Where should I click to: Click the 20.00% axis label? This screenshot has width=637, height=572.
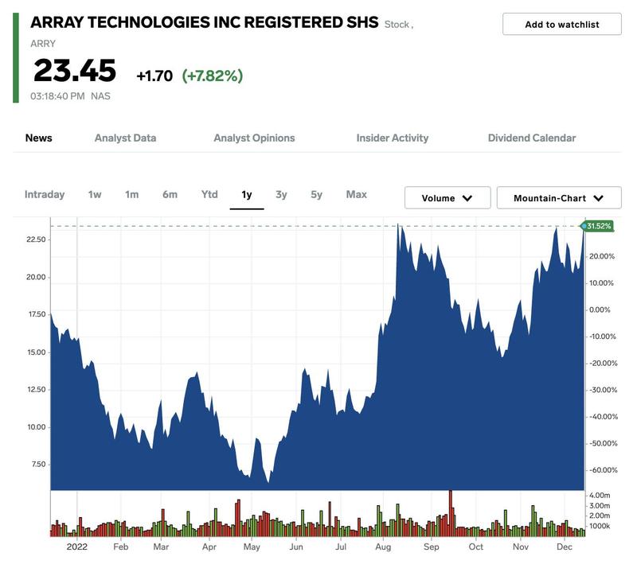tap(602, 256)
